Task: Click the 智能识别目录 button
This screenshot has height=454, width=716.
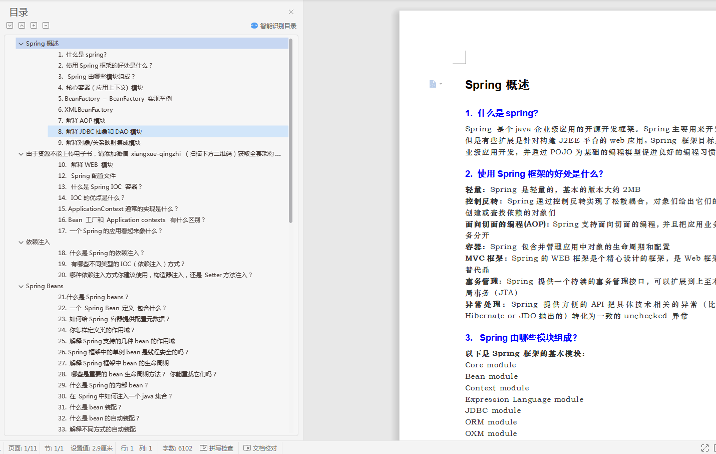Action: pyautogui.click(x=273, y=26)
